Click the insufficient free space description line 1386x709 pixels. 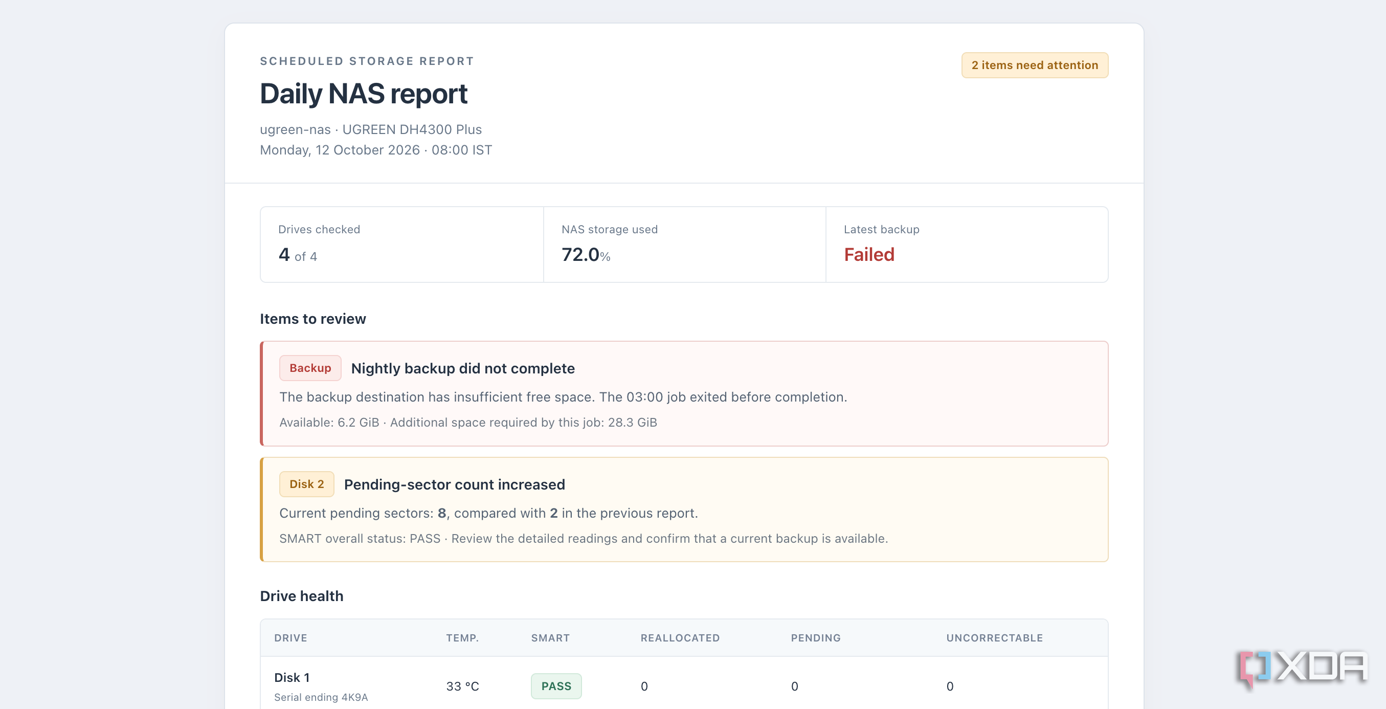click(x=563, y=397)
